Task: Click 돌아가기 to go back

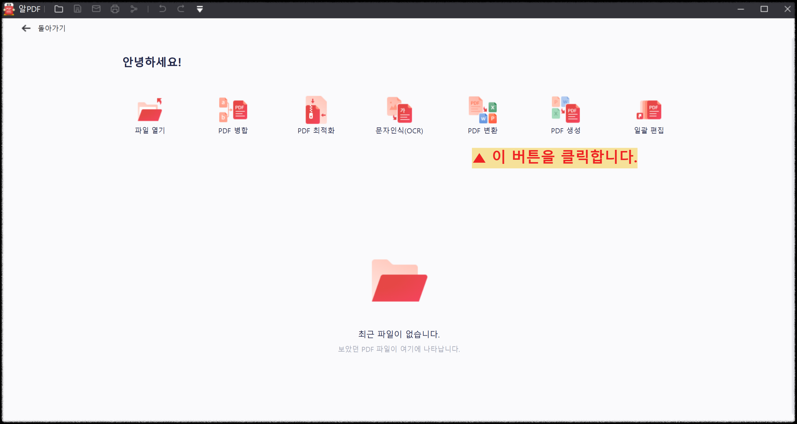Action: click(51, 28)
